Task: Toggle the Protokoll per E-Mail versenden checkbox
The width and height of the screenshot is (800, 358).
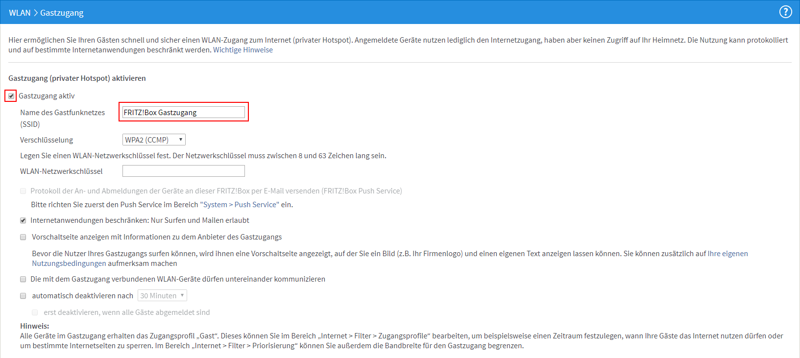Action: (23, 191)
